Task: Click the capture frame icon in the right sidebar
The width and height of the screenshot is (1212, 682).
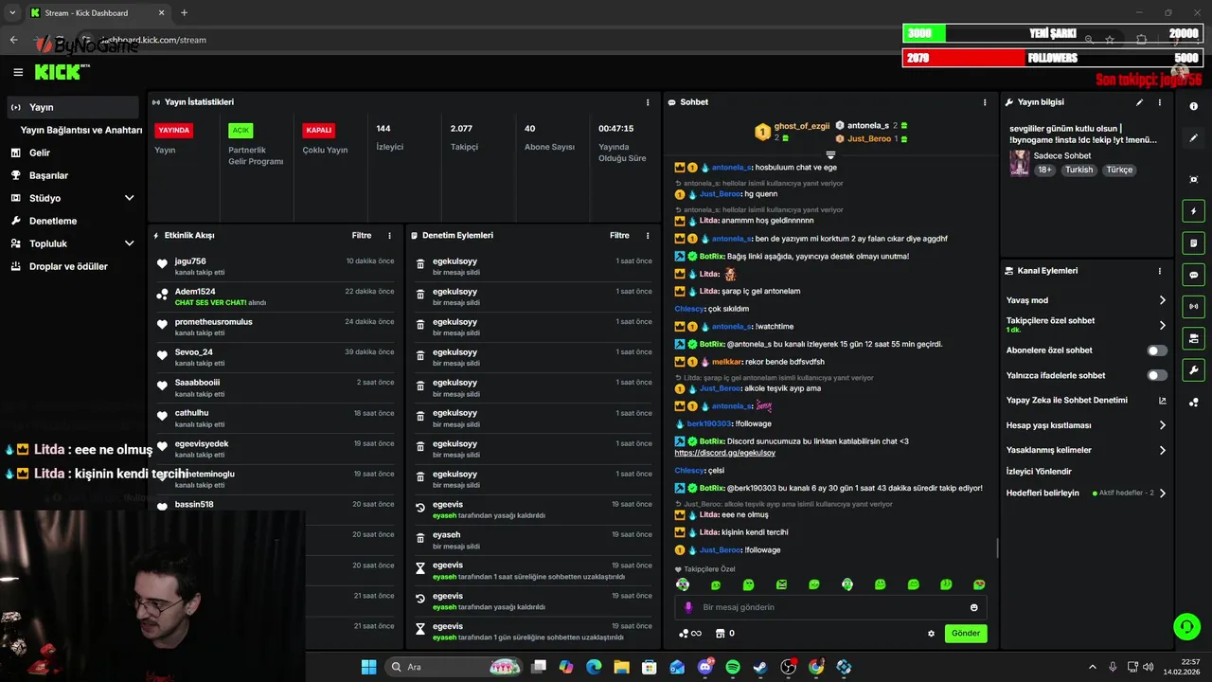Action: point(1193,179)
